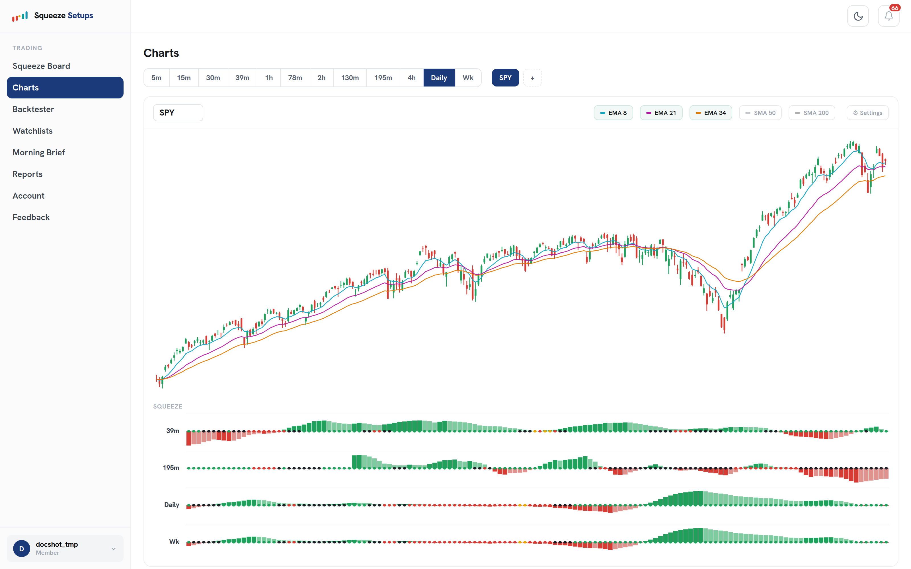This screenshot has height=569, width=911.
Task: Add a new chart symbol with plus
Action: 532,78
